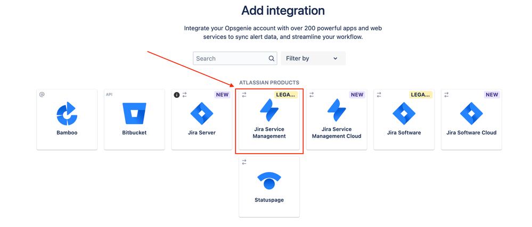This screenshot has width=532, height=227.
Task: Select the Jira Software diamond logo
Action: [404, 114]
